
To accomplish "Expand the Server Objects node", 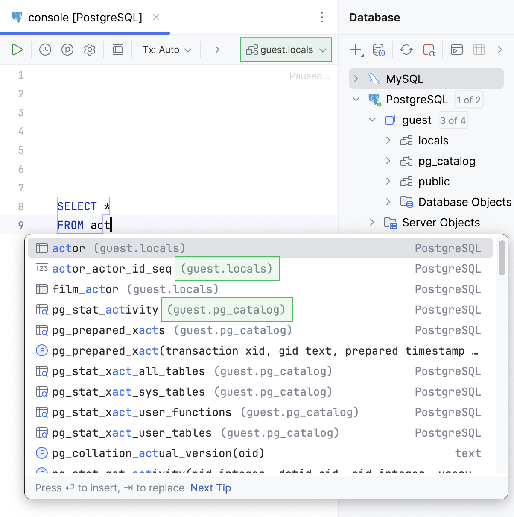I will [x=372, y=222].
